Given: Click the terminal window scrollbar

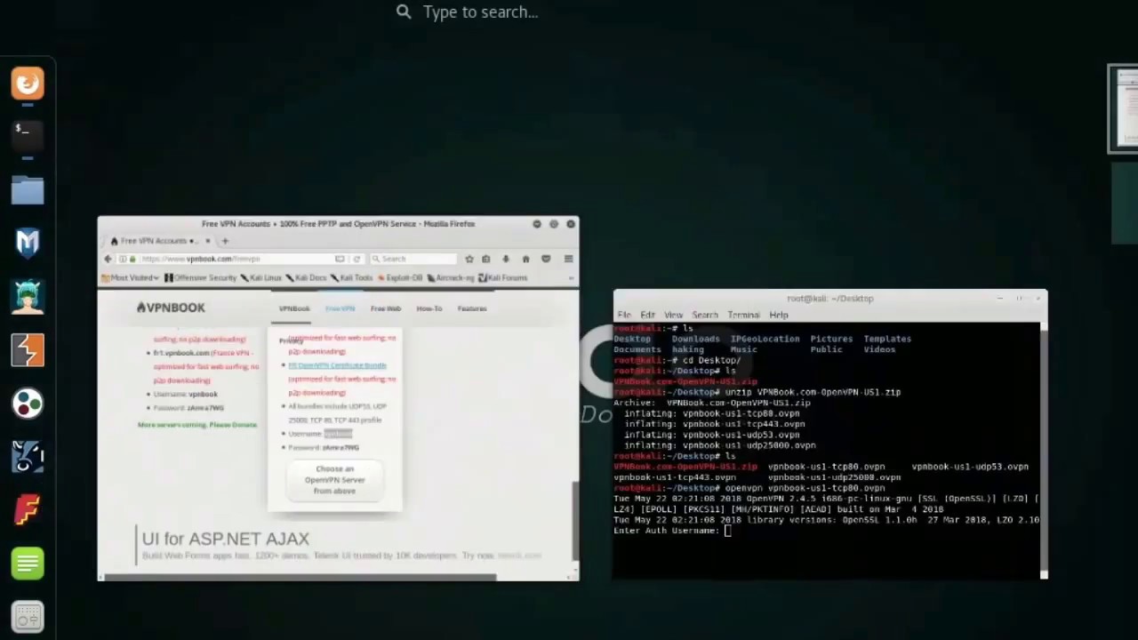Looking at the screenshot, I should pos(1044,450).
